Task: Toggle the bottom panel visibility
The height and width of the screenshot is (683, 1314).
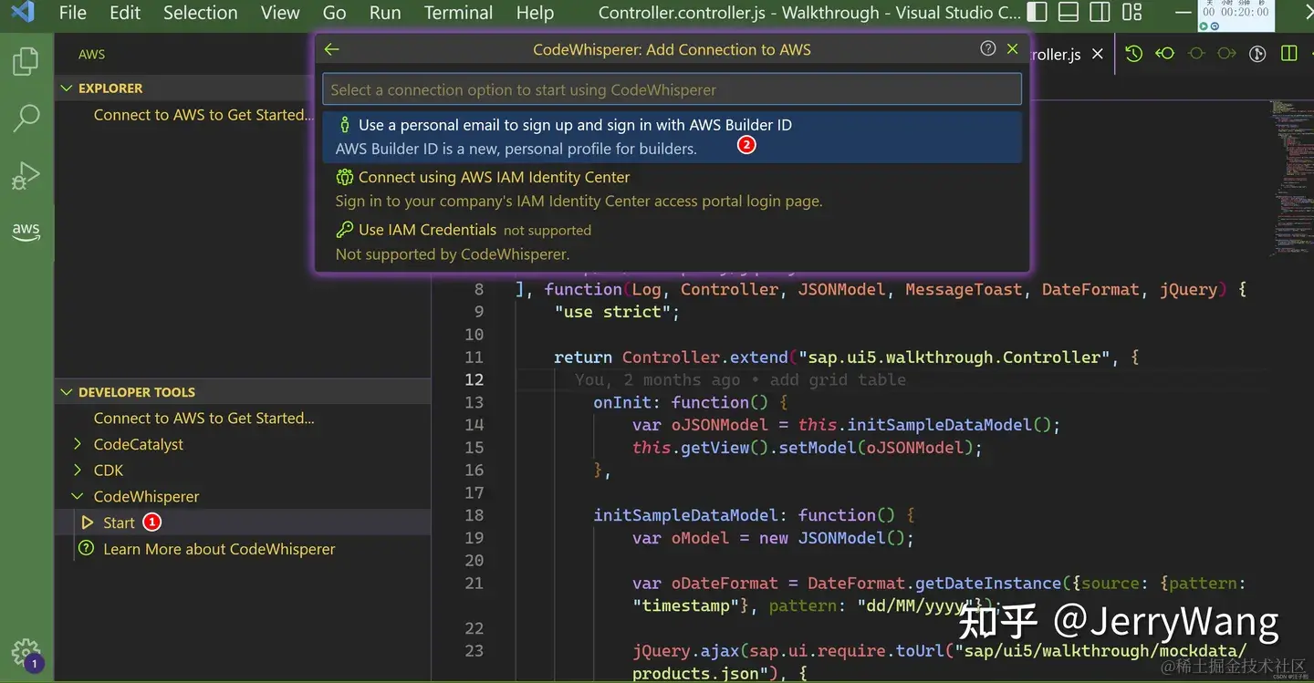Action: [1069, 13]
